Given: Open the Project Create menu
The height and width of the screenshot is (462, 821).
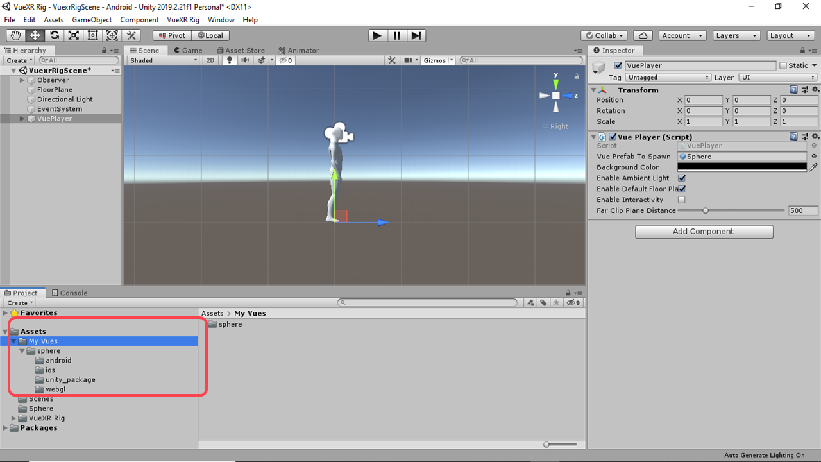Looking at the screenshot, I should 19,303.
